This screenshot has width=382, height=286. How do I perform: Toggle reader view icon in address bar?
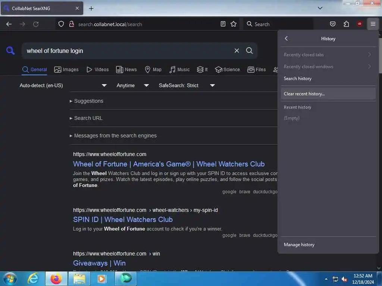click(223, 24)
